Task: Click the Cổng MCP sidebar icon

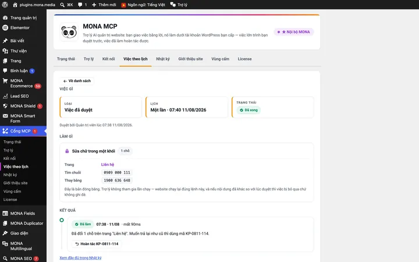Action: [5, 131]
